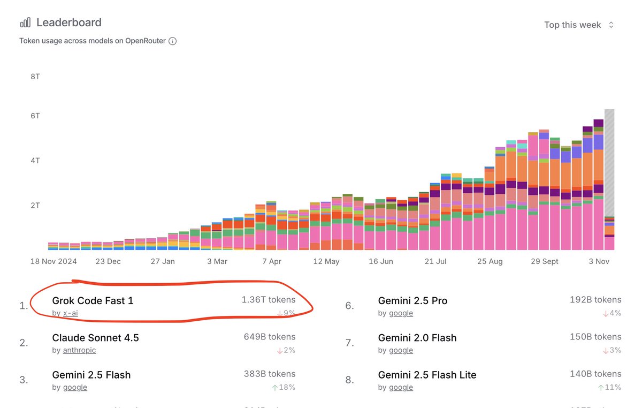Screen dimensions: 642x408
Task: Click the bar chart icon next to Leaderboard
Action: coord(25,22)
